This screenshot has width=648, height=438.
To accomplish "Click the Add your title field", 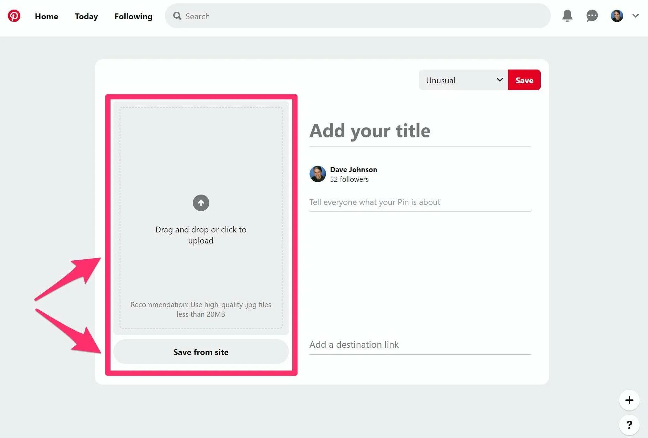I will 420,131.
